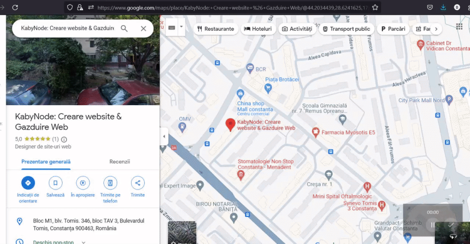Filter map by Activități
This screenshot has height=244, width=470.
[x=297, y=29]
